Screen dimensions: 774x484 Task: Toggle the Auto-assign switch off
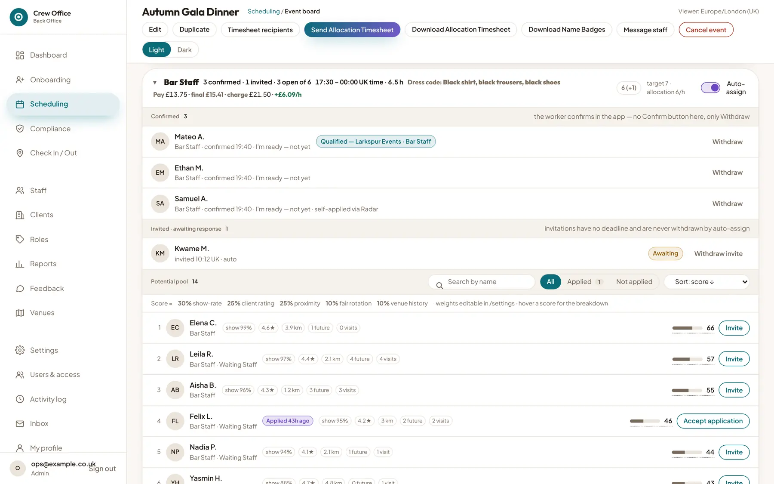(x=710, y=88)
